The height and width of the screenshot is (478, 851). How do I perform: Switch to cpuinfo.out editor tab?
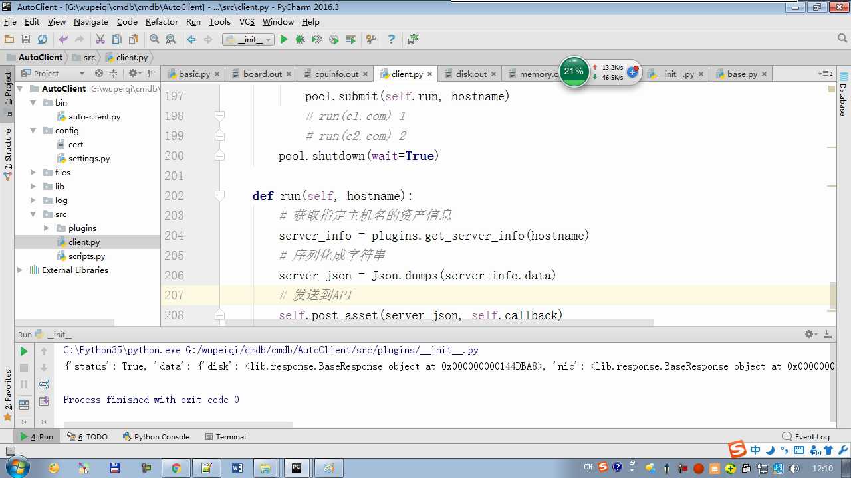tap(336, 74)
